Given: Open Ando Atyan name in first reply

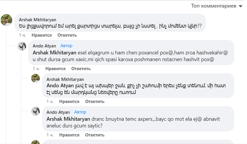Looking at the screenshot, I should (44, 46).
